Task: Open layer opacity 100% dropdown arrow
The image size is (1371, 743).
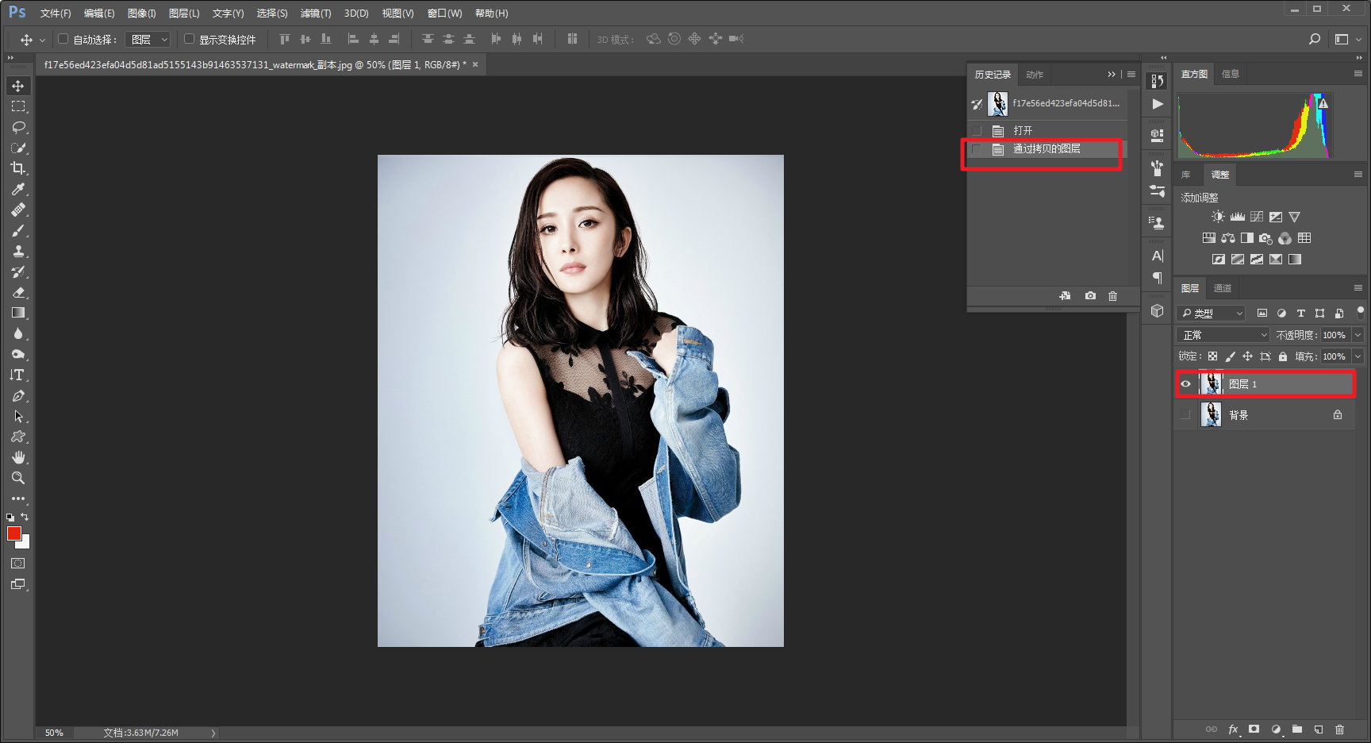Action: pos(1358,335)
